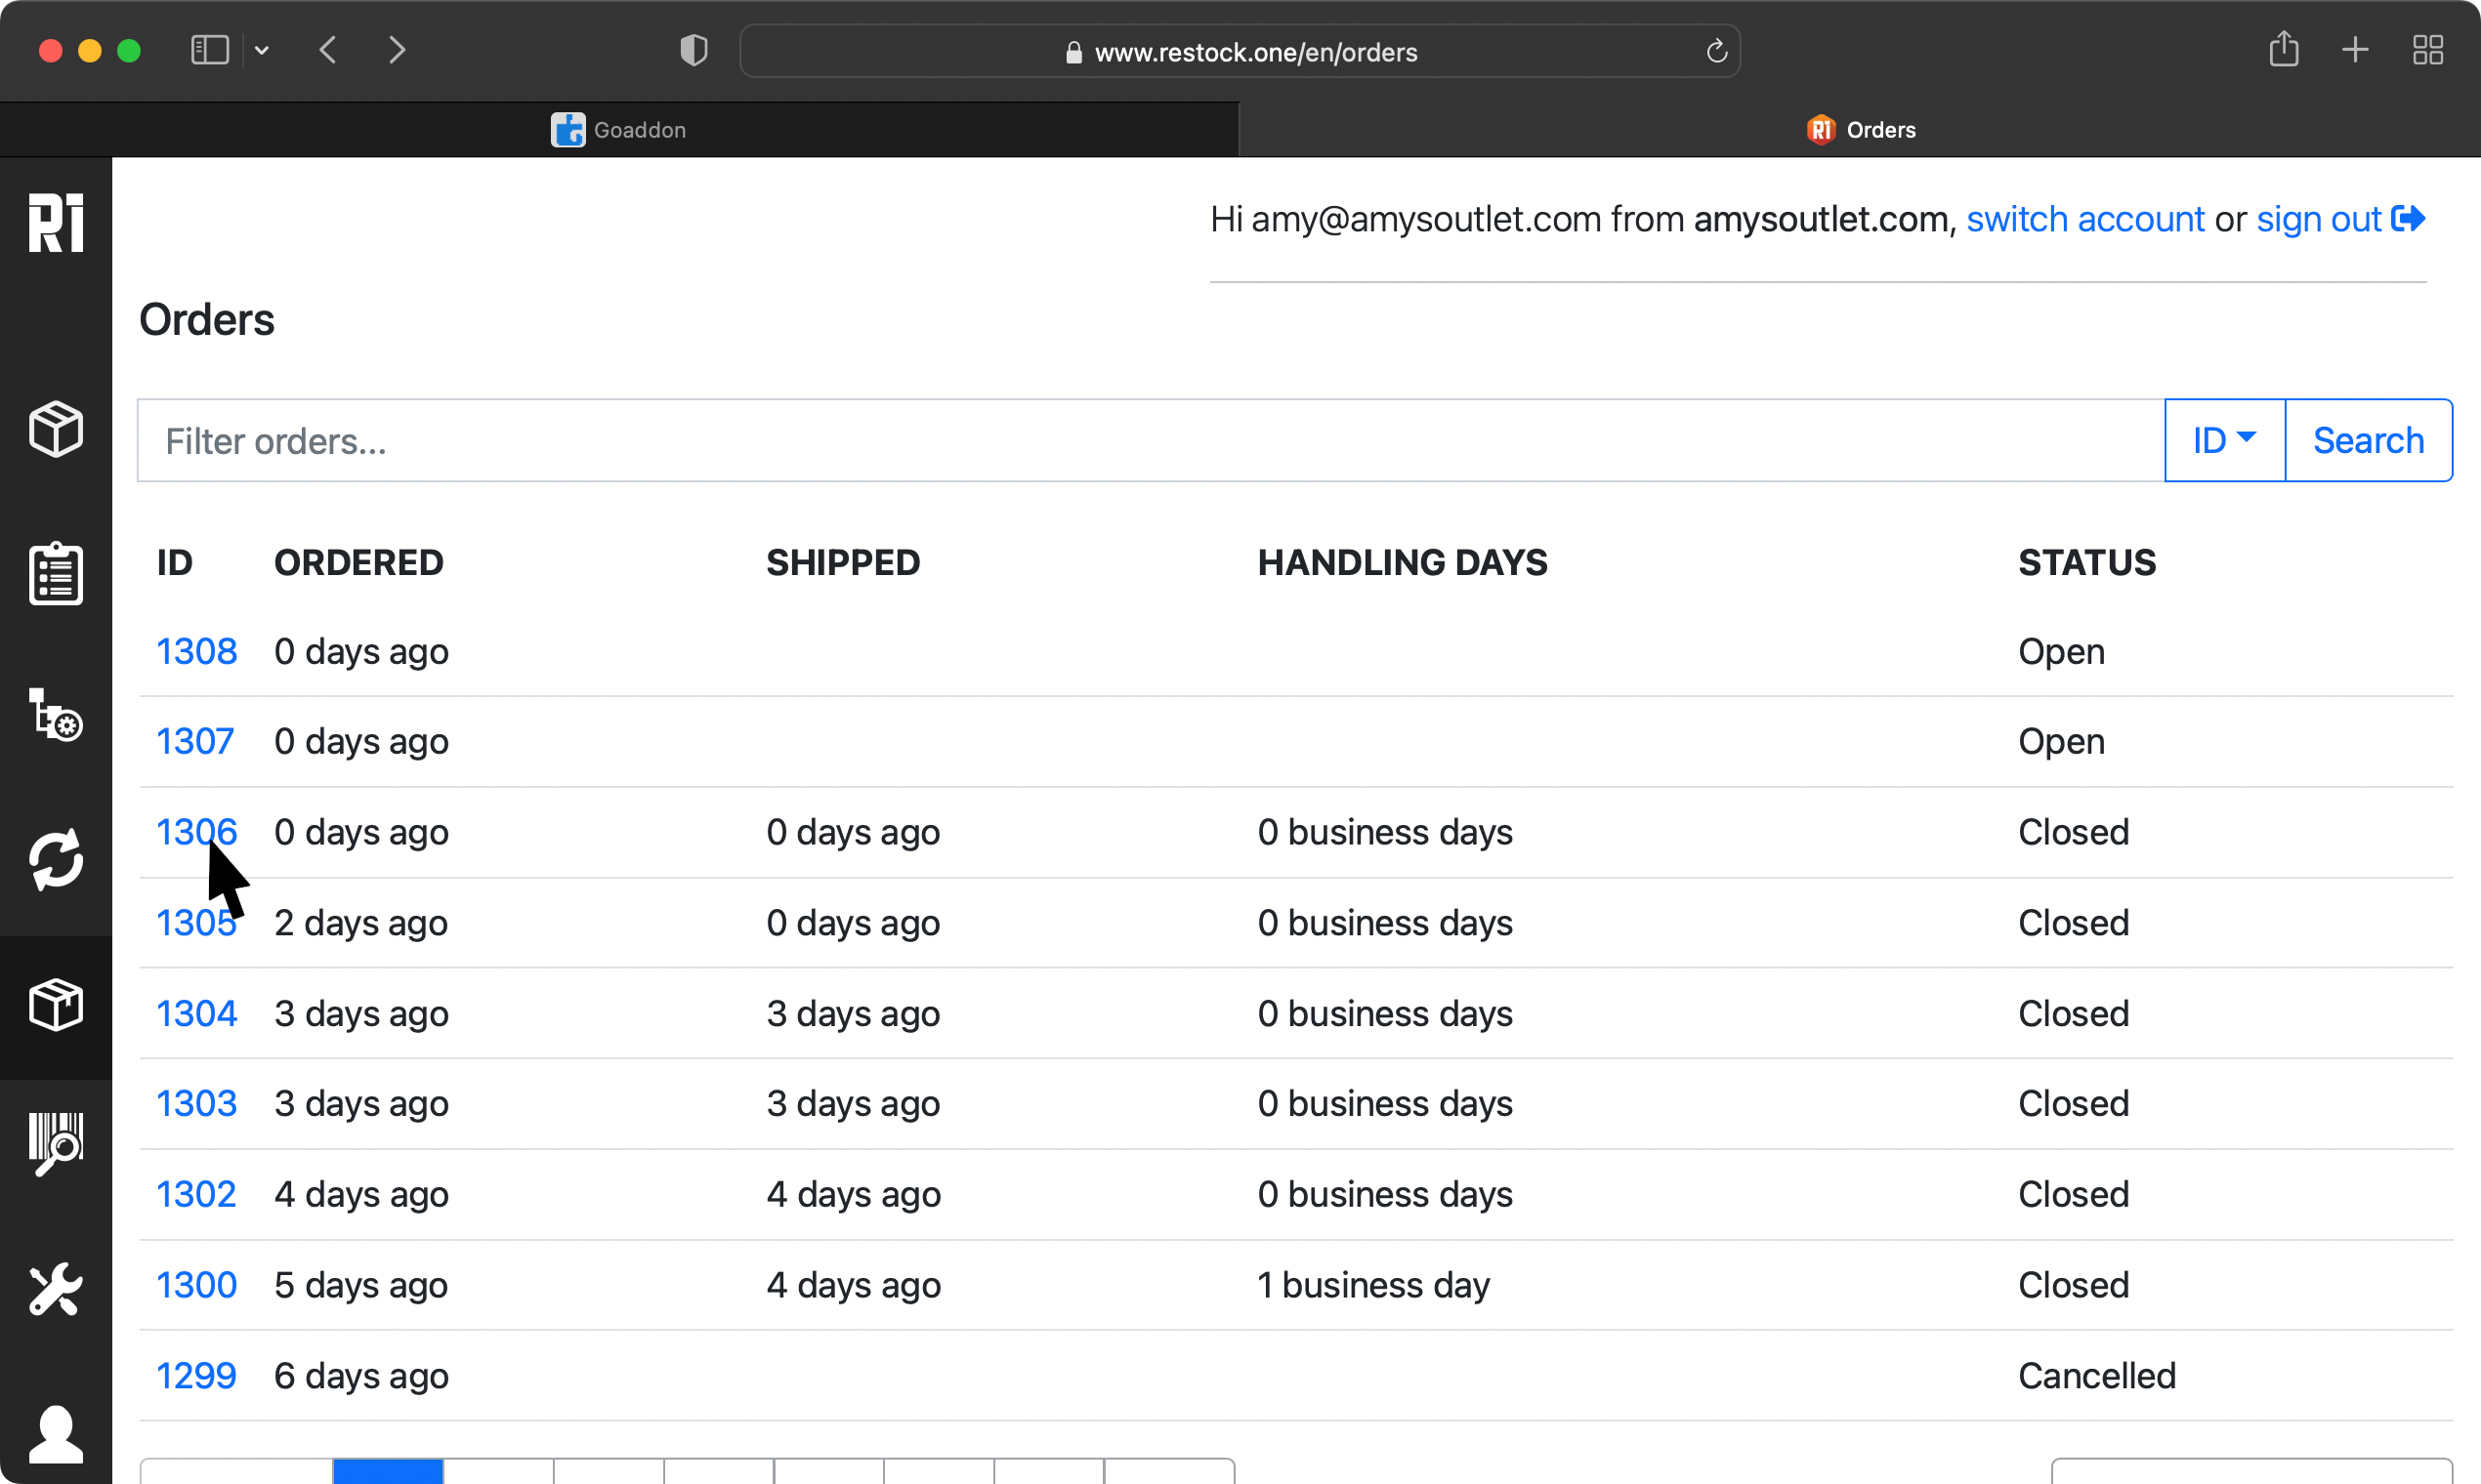Click the SHIPPED column header
The width and height of the screenshot is (2481, 1484).
coord(843,563)
